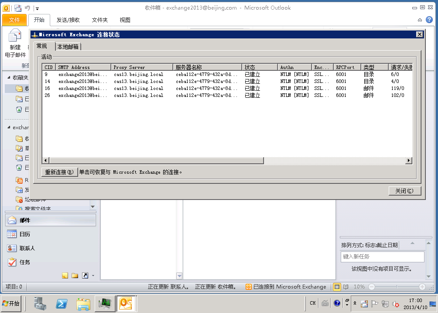Click the language bar help icon
The height and width of the screenshot is (313, 438).
click(x=337, y=303)
